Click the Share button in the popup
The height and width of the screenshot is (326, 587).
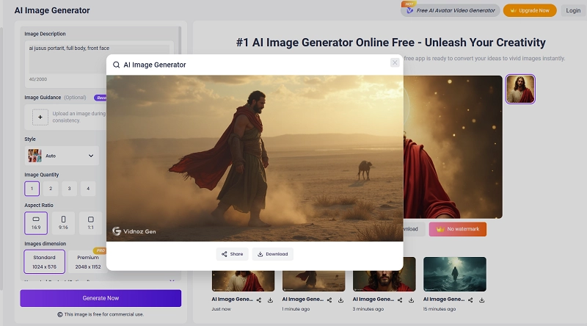[231, 254]
